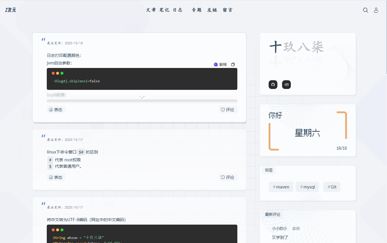
Task: Click 表态 on the linux post
Action: point(56,177)
